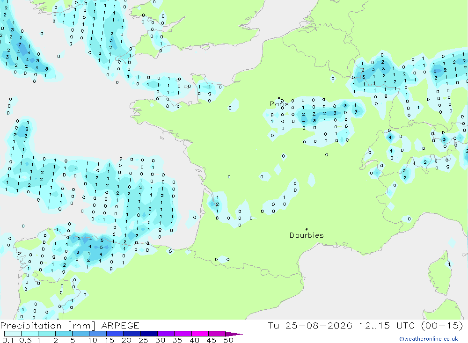The height and width of the screenshot is (343, 468).
Task: Pick the 5 to 10 mm legend swatch
Action: pos(81,334)
